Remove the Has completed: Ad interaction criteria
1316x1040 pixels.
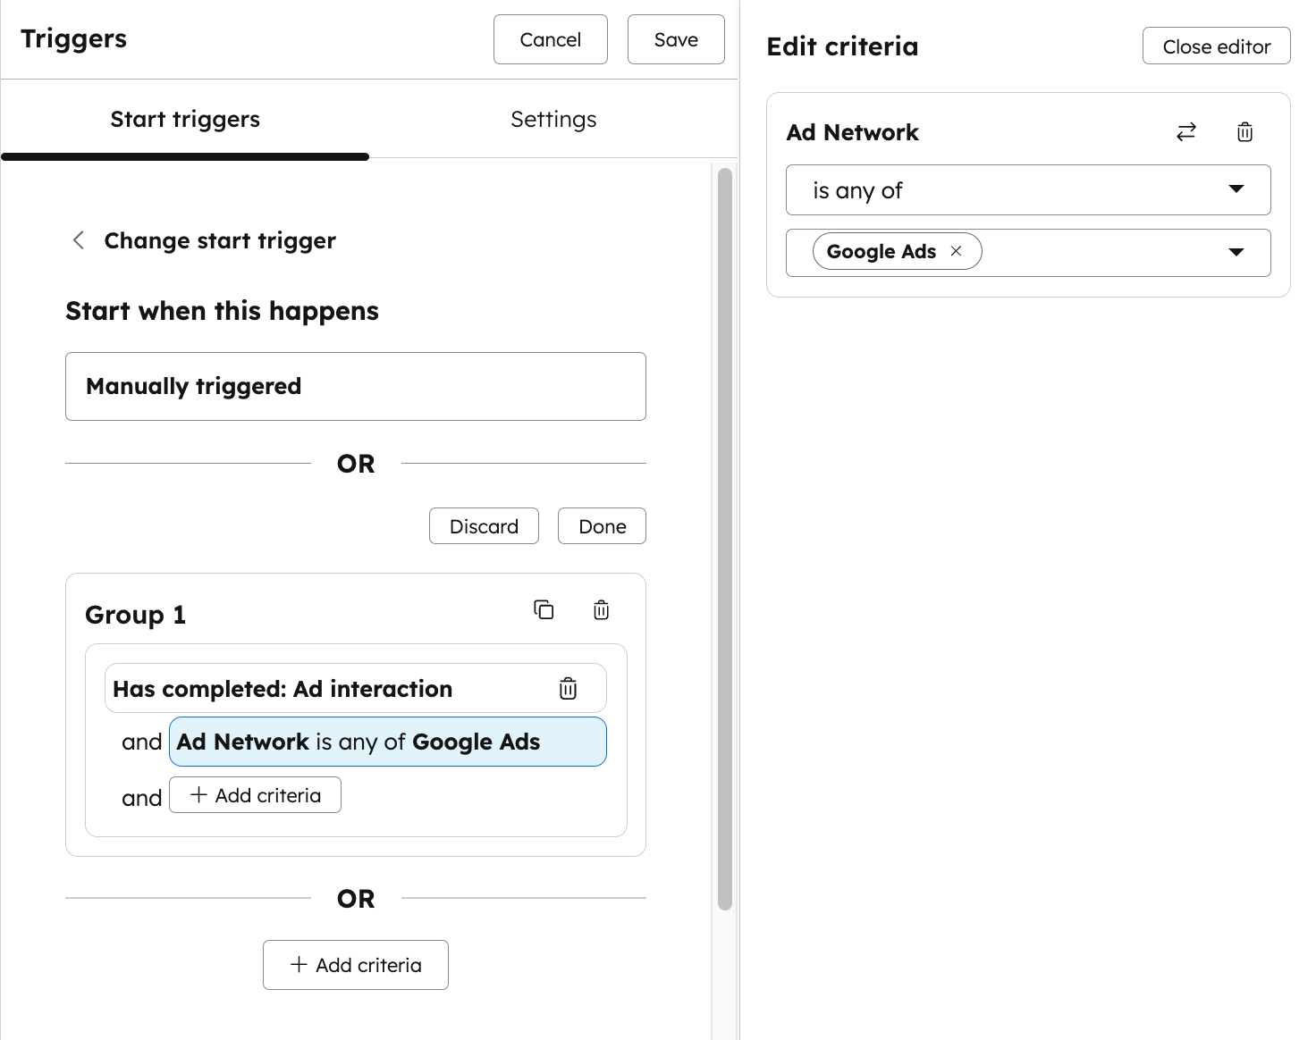tap(569, 688)
